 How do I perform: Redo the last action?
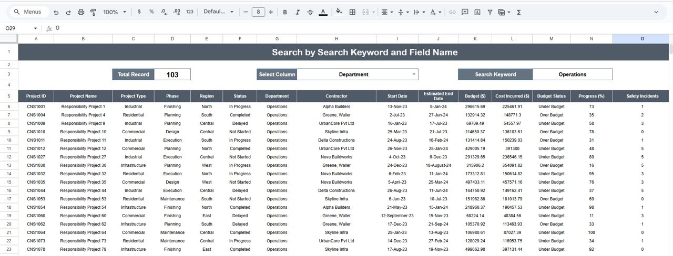click(x=68, y=12)
